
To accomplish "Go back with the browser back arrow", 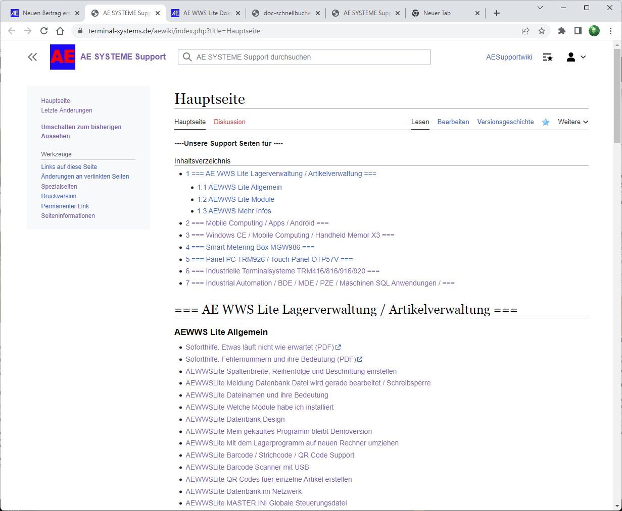I will click(12, 31).
